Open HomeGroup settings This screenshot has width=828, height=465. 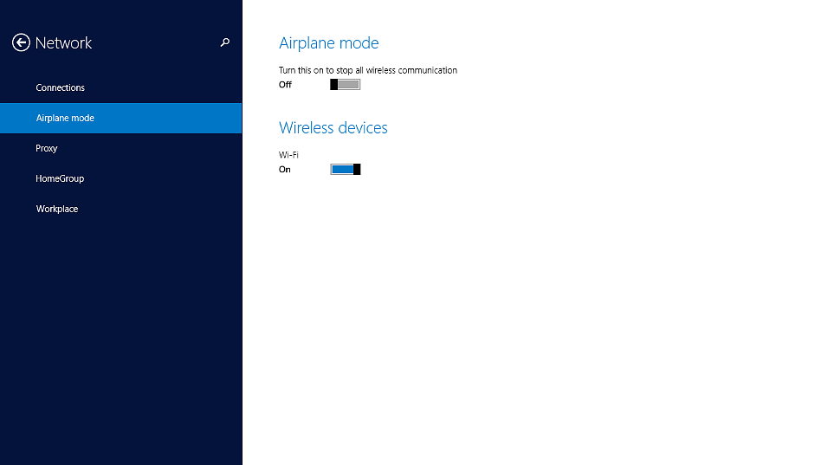tap(121, 178)
